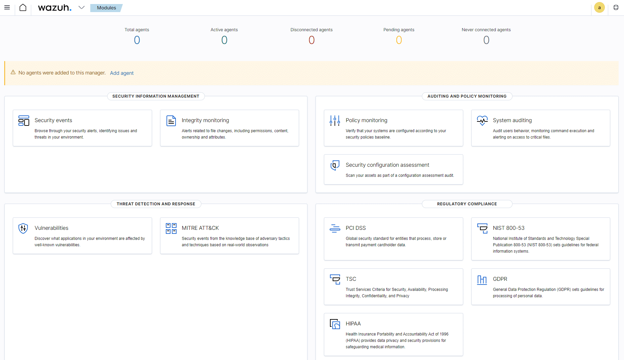Click the Threat Detection and Response heading
Image resolution: width=624 pixels, height=360 pixels.
click(156, 204)
